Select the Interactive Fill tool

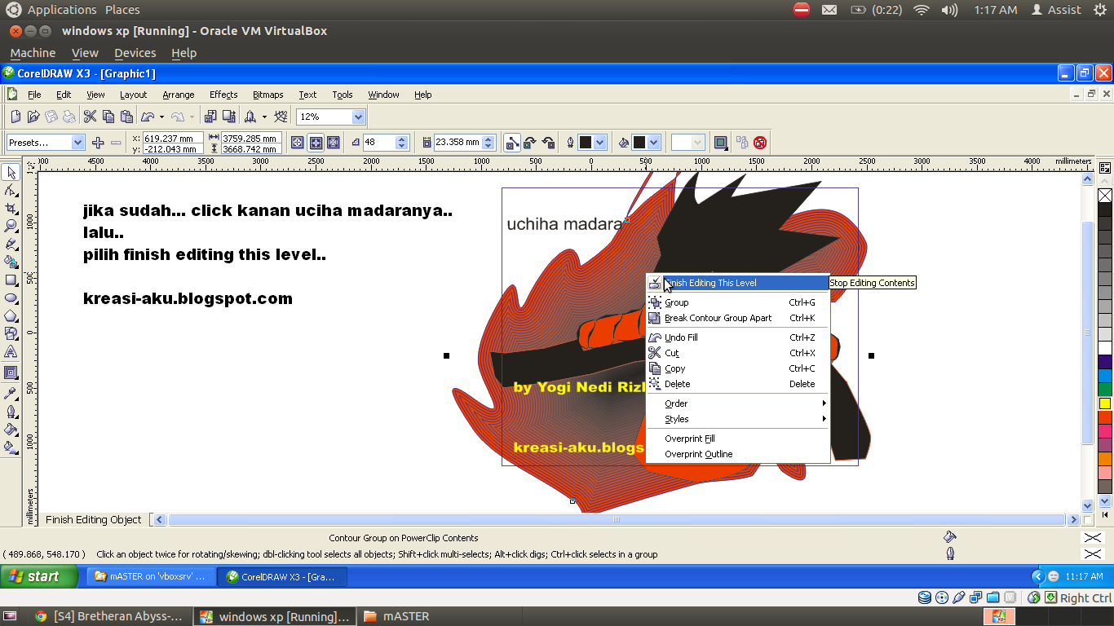point(11,447)
